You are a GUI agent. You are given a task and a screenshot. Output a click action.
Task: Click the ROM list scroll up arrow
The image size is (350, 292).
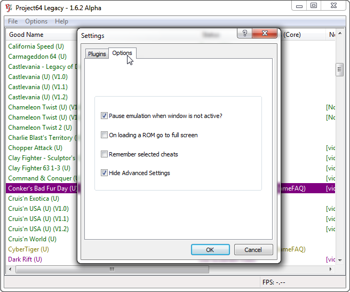[x=340, y=34]
